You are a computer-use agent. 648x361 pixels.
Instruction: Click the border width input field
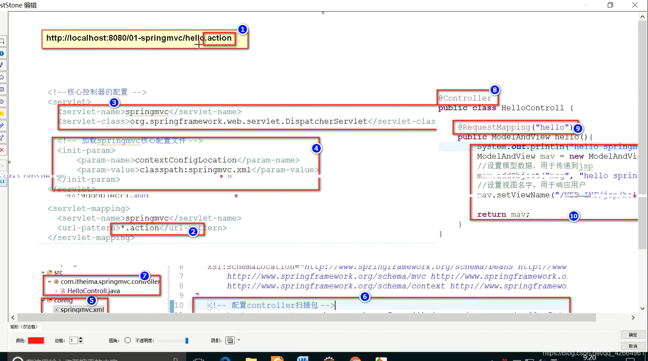[73, 341]
